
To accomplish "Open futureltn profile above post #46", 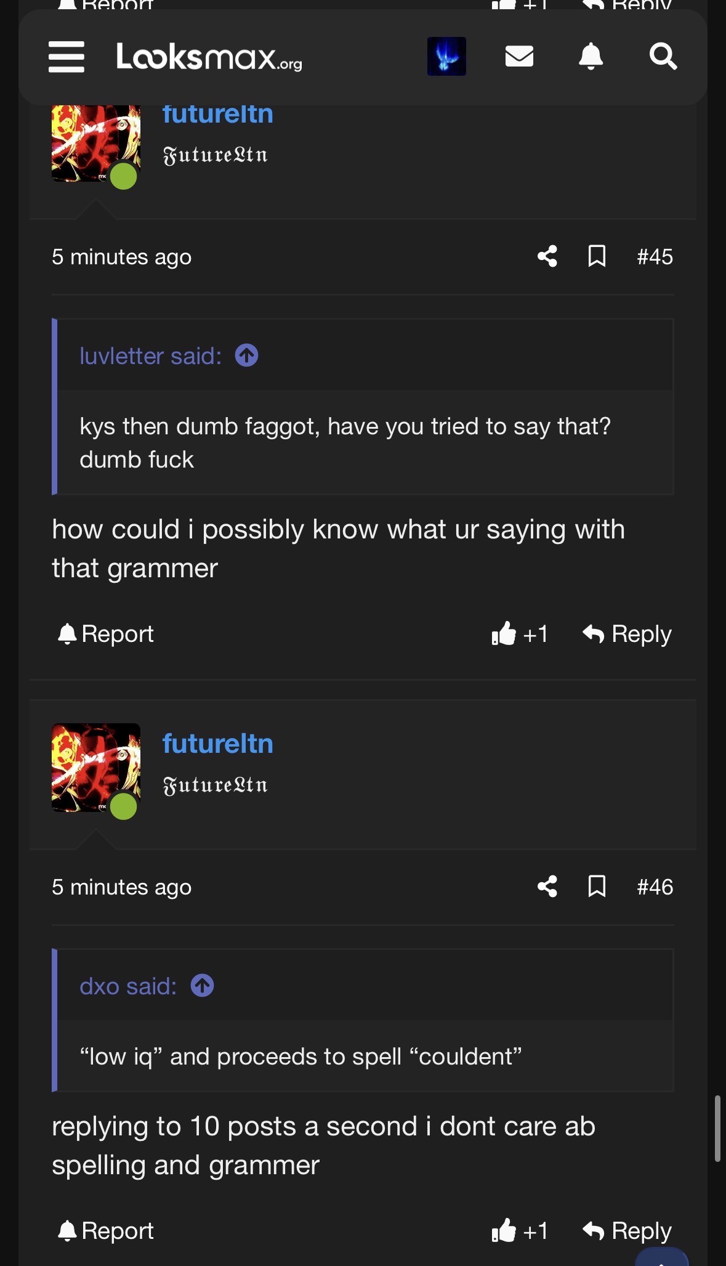I will [218, 744].
